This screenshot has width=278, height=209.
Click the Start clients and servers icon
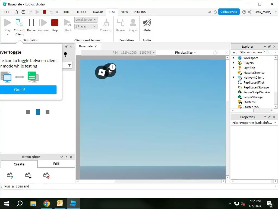click(68, 23)
